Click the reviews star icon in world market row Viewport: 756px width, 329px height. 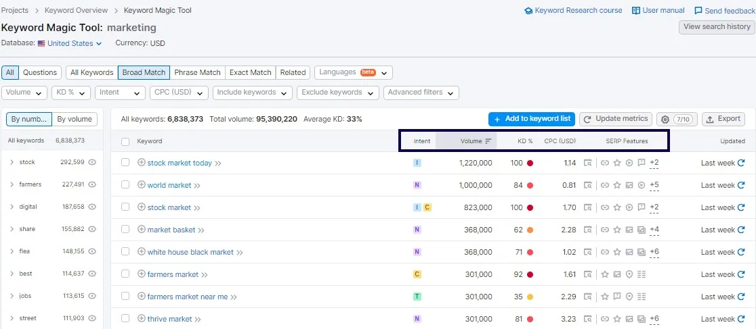616,185
